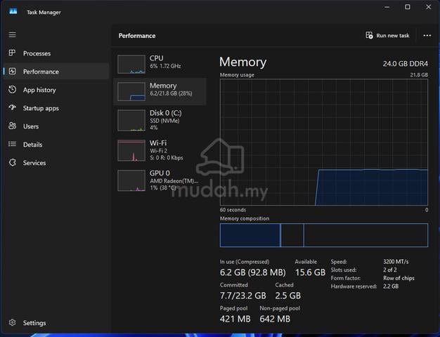
Task: Open the Details page label
Action: click(33, 145)
